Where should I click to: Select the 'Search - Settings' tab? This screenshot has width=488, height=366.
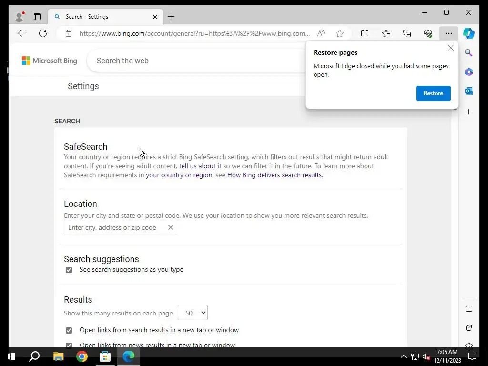tap(105, 17)
